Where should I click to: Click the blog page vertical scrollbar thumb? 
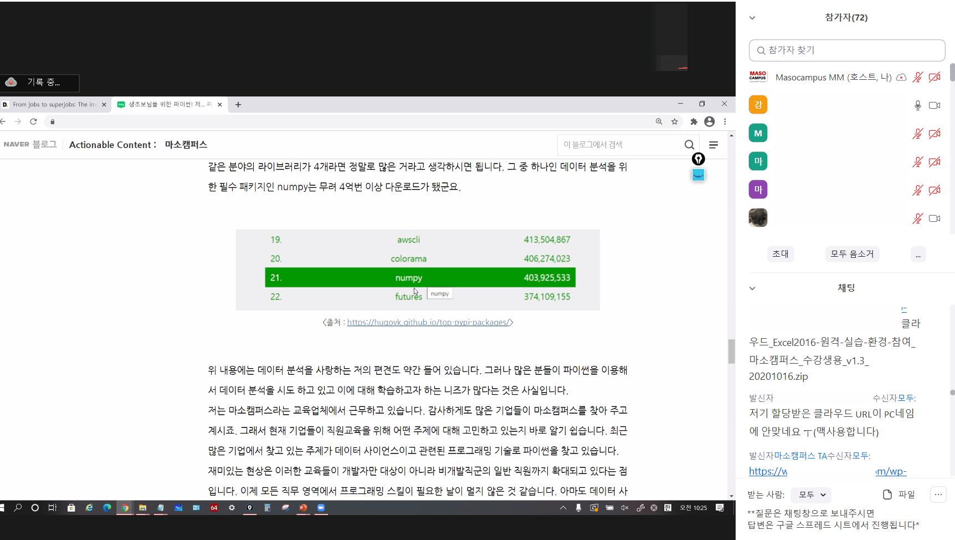click(x=731, y=351)
